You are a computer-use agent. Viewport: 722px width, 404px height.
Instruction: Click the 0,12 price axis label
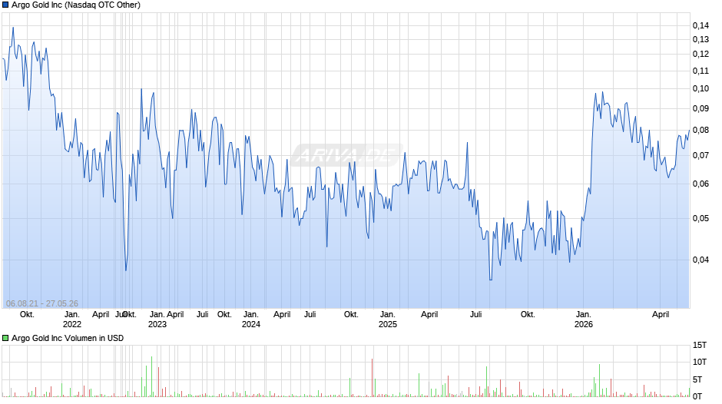tap(700, 55)
